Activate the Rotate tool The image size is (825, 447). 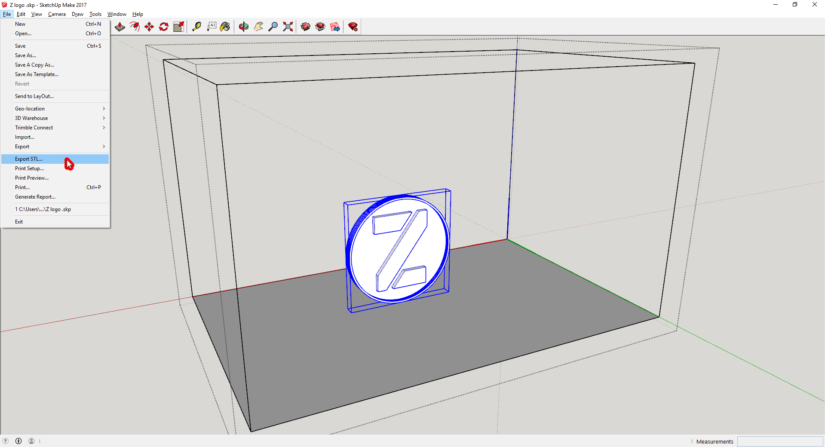tap(164, 27)
